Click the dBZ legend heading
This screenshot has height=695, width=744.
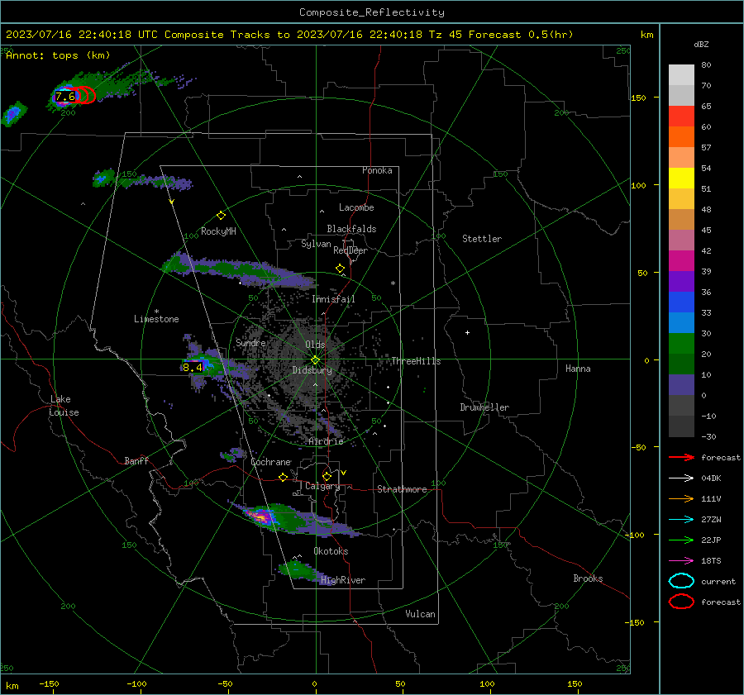coord(701,44)
